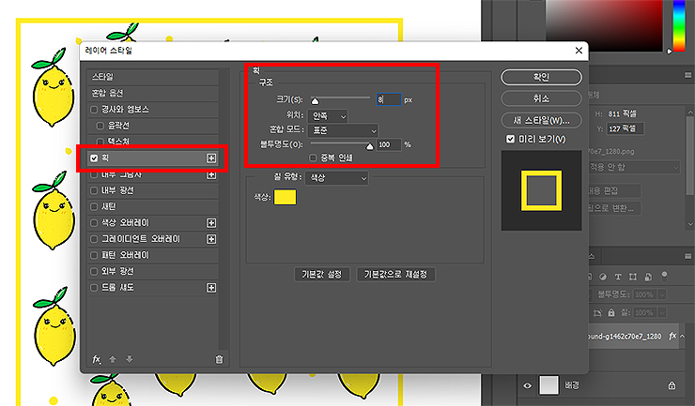695x406 pixels.
Task: Select 색상 오버레이 in the effects list
Action: point(126,223)
